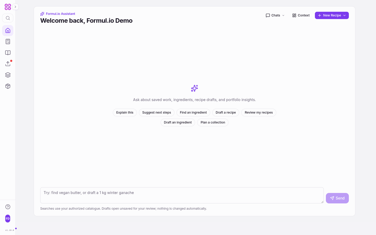Open search from the sidebar magnifier icon
The image size is (376, 235).
click(8, 18)
